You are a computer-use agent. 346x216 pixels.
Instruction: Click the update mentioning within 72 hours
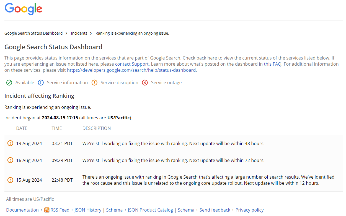coord(173,160)
